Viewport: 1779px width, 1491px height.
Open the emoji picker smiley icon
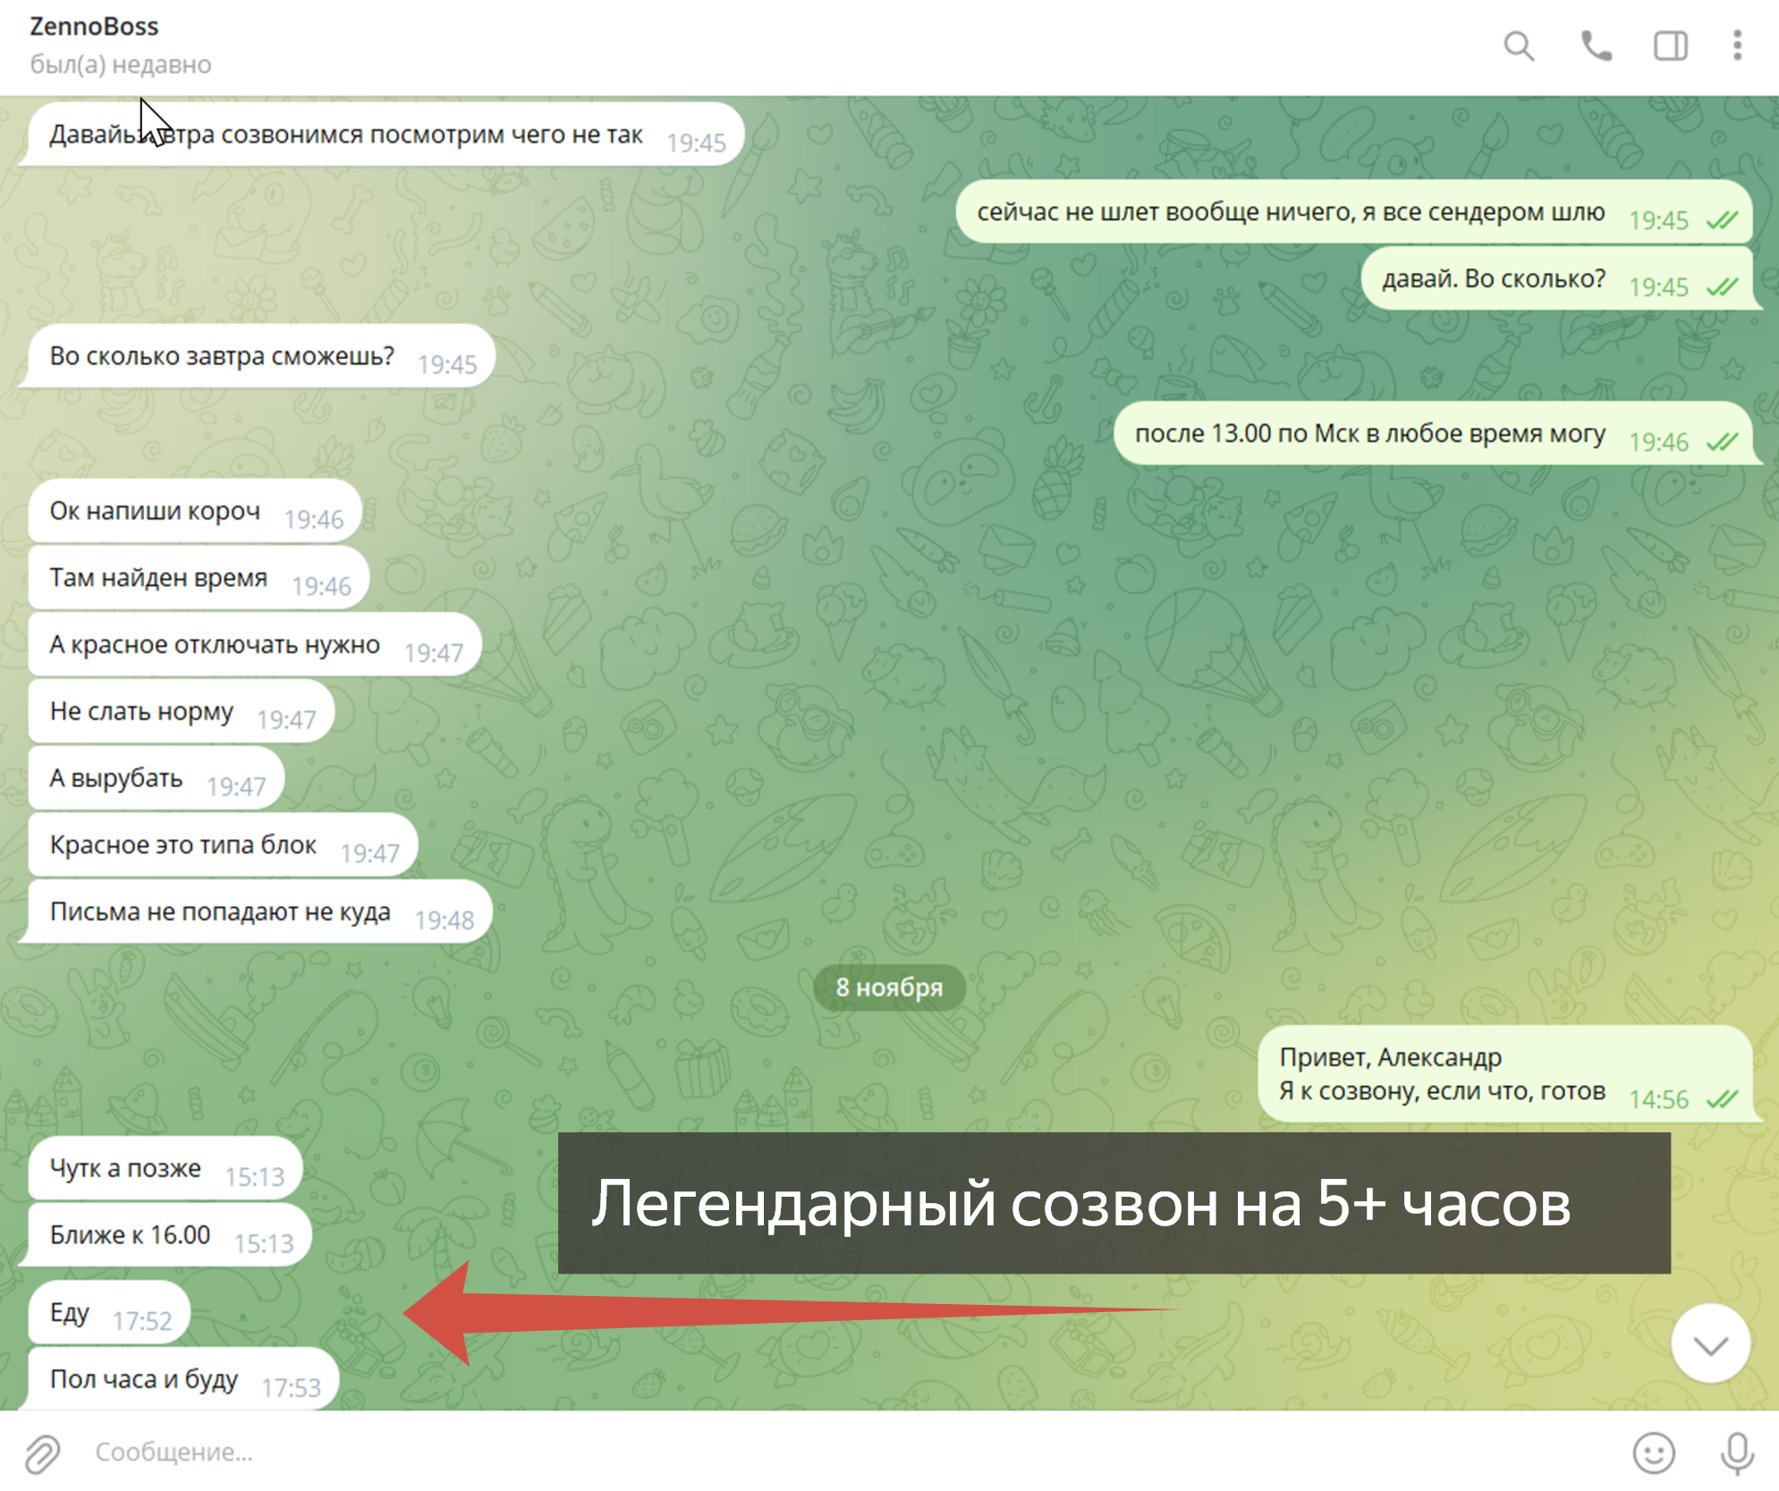(x=1653, y=1453)
